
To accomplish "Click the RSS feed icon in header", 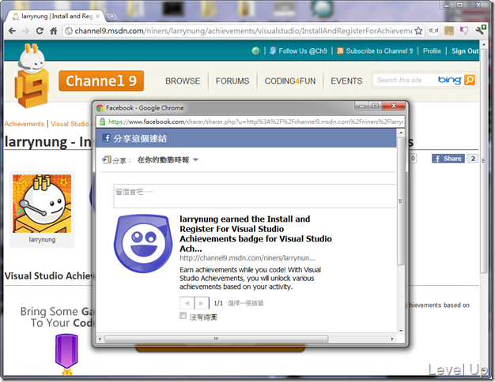I will pos(340,51).
